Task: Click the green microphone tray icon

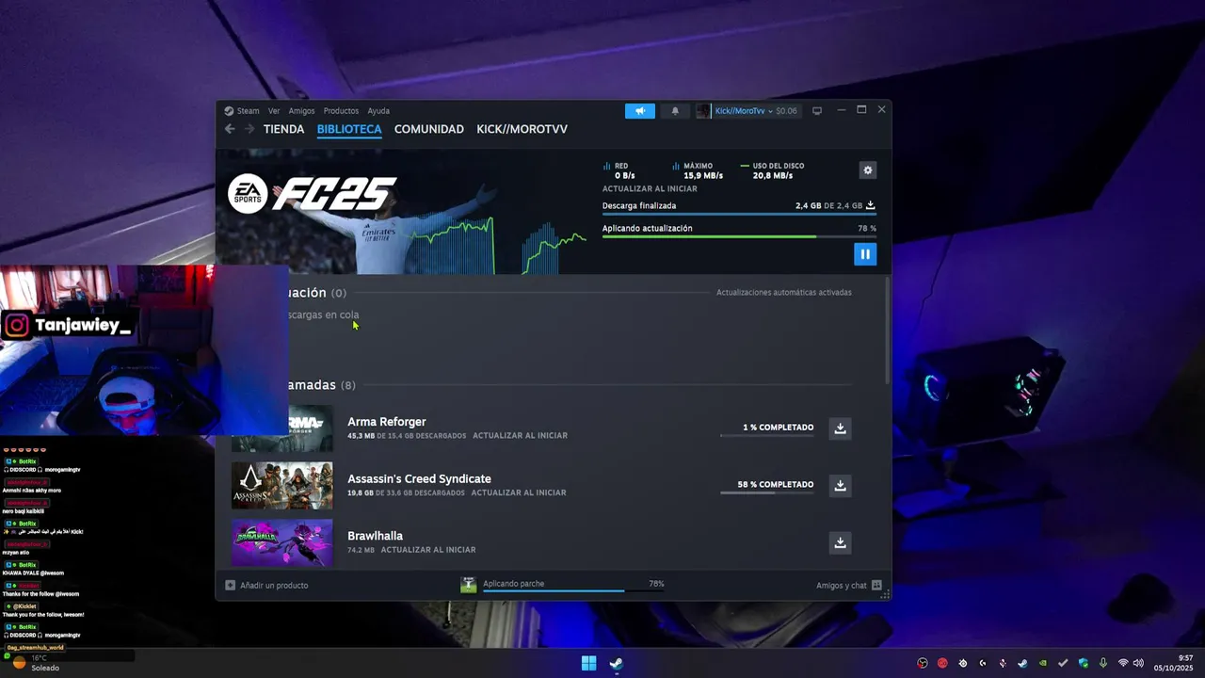Action: [x=1103, y=663]
